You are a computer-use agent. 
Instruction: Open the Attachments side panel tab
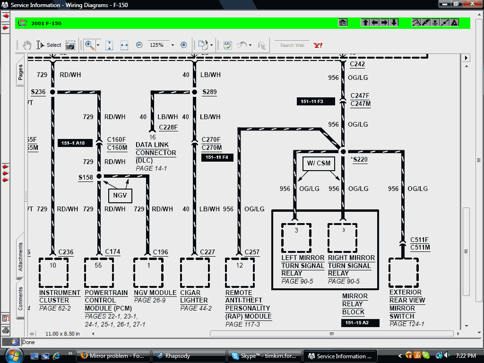click(20, 257)
